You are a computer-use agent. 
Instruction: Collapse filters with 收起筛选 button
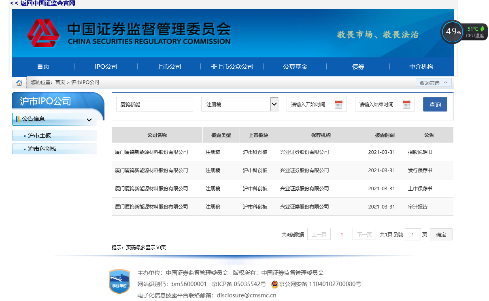pos(433,83)
